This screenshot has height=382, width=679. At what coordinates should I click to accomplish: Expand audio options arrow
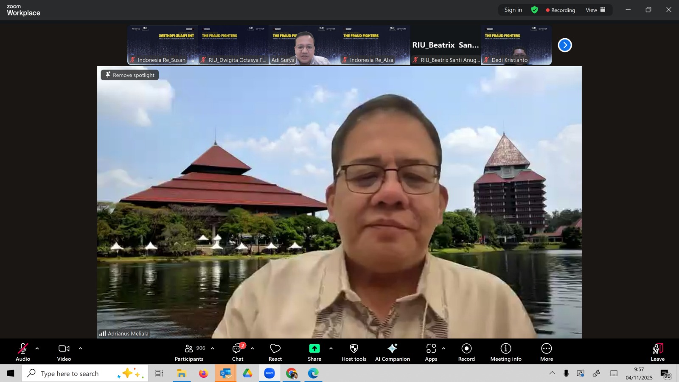click(x=37, y=348)
